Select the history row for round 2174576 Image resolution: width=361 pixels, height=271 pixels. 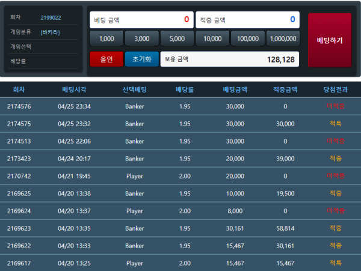[180, 106]
